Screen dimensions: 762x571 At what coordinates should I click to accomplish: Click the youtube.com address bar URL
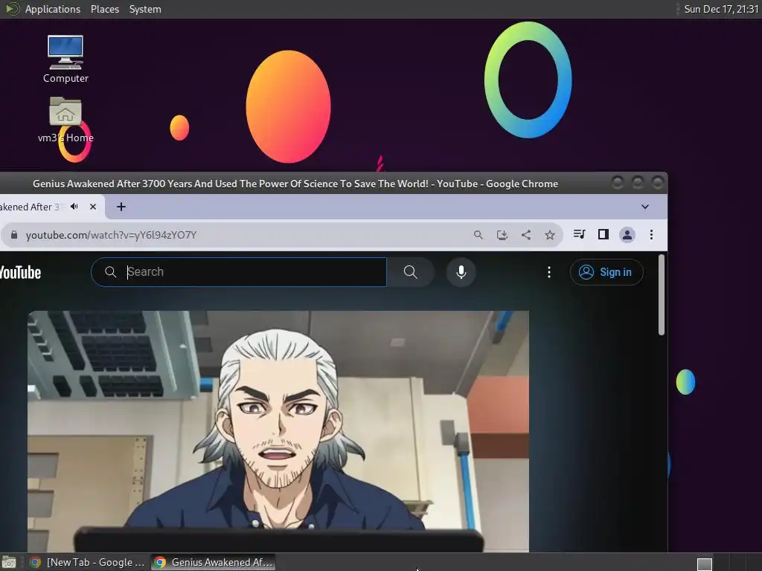(112, 235)
